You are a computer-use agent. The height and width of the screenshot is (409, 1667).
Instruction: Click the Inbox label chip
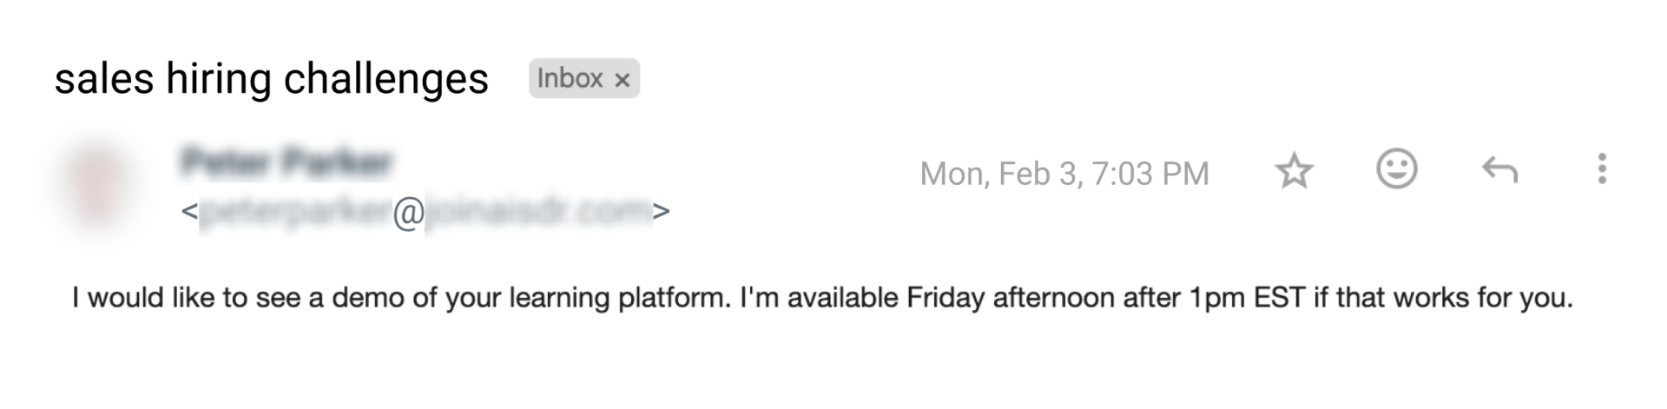pyautogui.click(x=570, y=79)
